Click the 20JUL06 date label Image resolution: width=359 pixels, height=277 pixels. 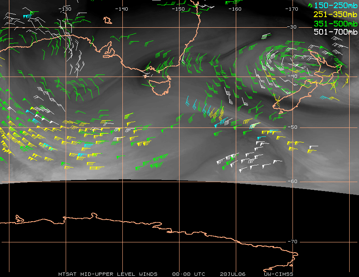[233, 274]
